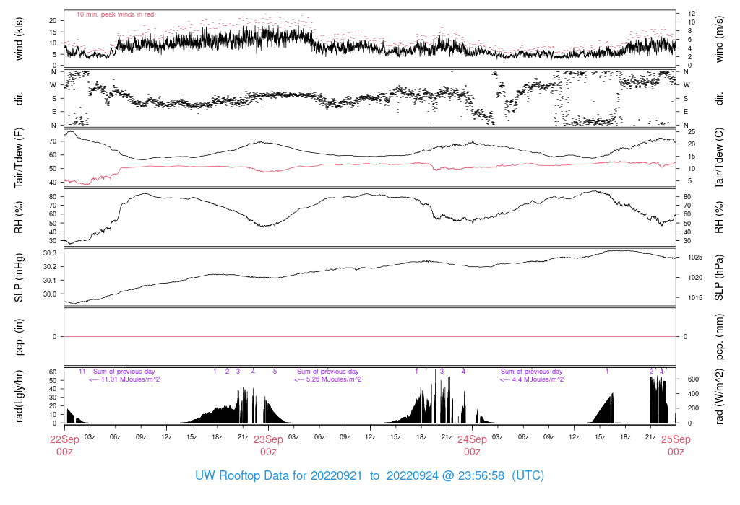
Task: Click the "wind (m/s)" axis label
Action: (719, 39)
